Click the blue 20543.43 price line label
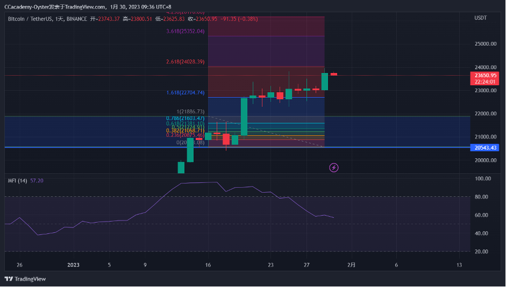 [x=484, y=148]
